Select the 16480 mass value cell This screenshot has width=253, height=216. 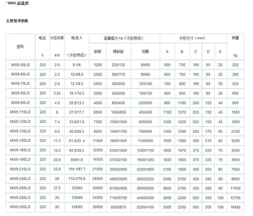(x=235, y=207)
